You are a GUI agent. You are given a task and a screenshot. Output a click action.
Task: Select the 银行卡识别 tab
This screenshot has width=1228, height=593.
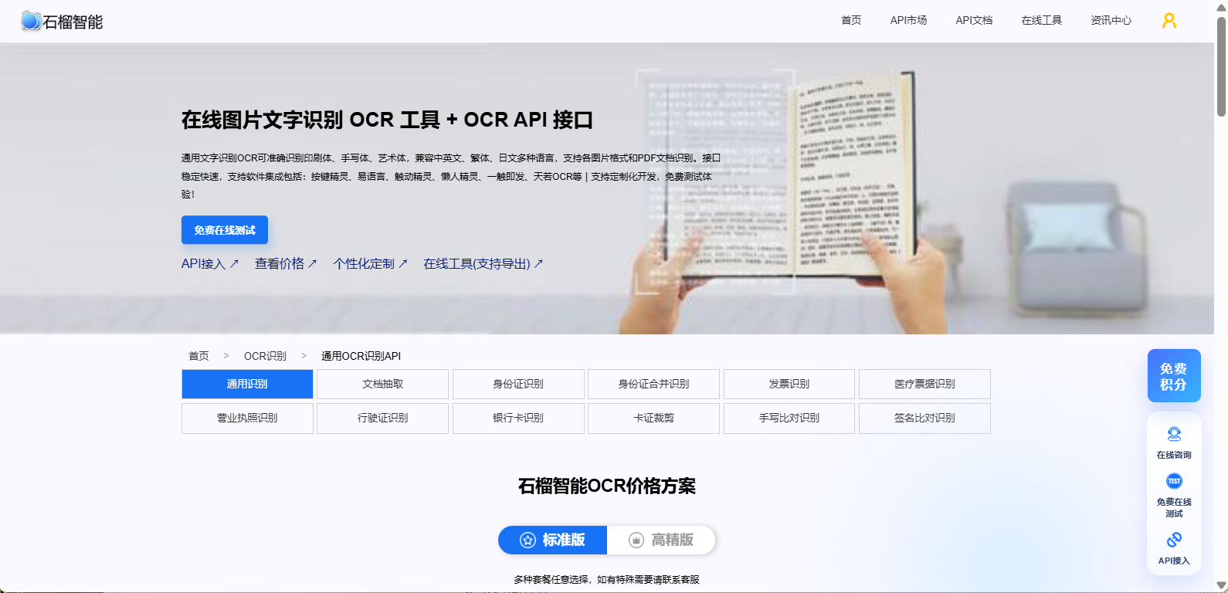point(518,418)
